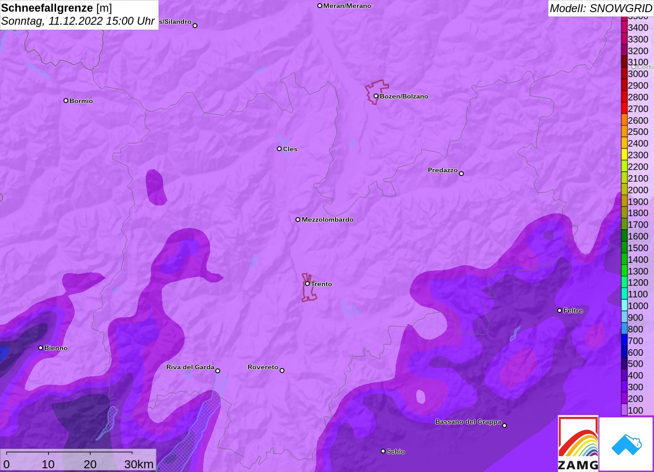Click the Modell: SNOWGRID label
Viewport: 654px width, 472px height.
coord(601,8)
